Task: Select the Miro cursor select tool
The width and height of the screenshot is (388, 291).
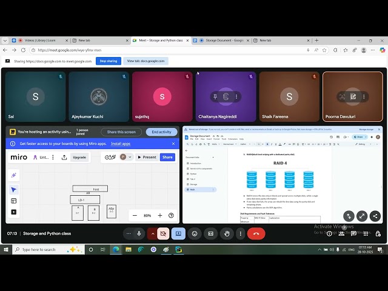Action: click(13, 190)
